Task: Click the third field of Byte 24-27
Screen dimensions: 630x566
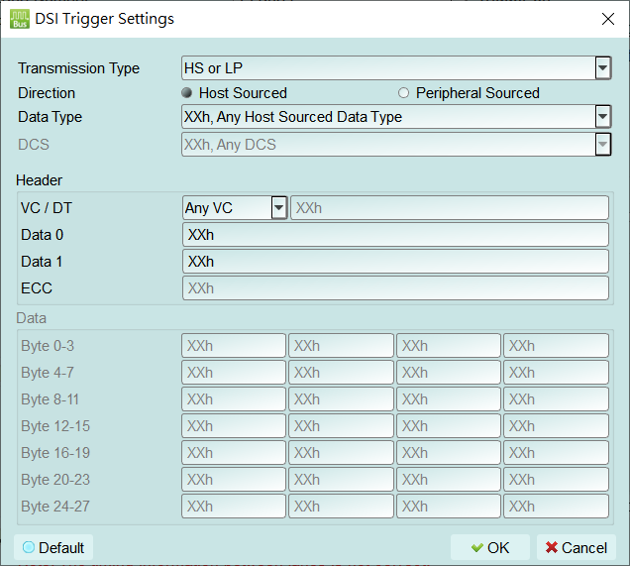Action: coord(449,507)
